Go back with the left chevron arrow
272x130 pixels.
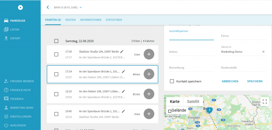(48, 7)
